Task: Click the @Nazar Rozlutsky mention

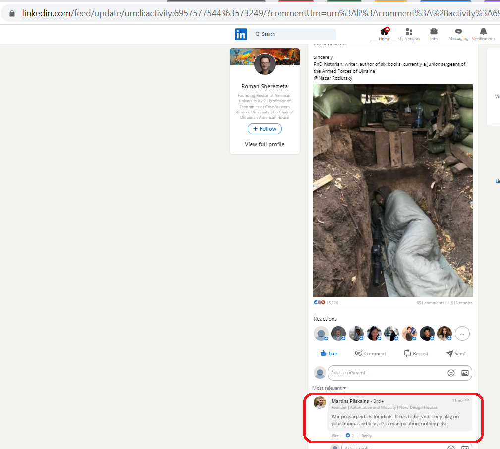Action: [333, 78]
